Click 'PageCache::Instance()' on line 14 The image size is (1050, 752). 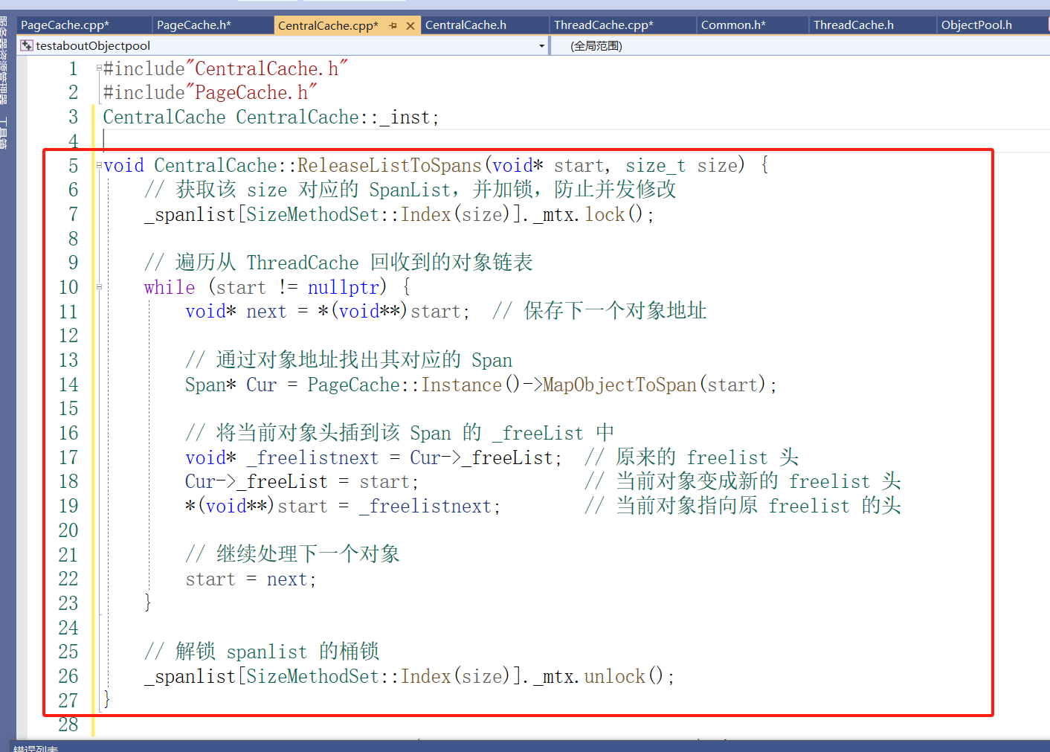tap(414, 385)
